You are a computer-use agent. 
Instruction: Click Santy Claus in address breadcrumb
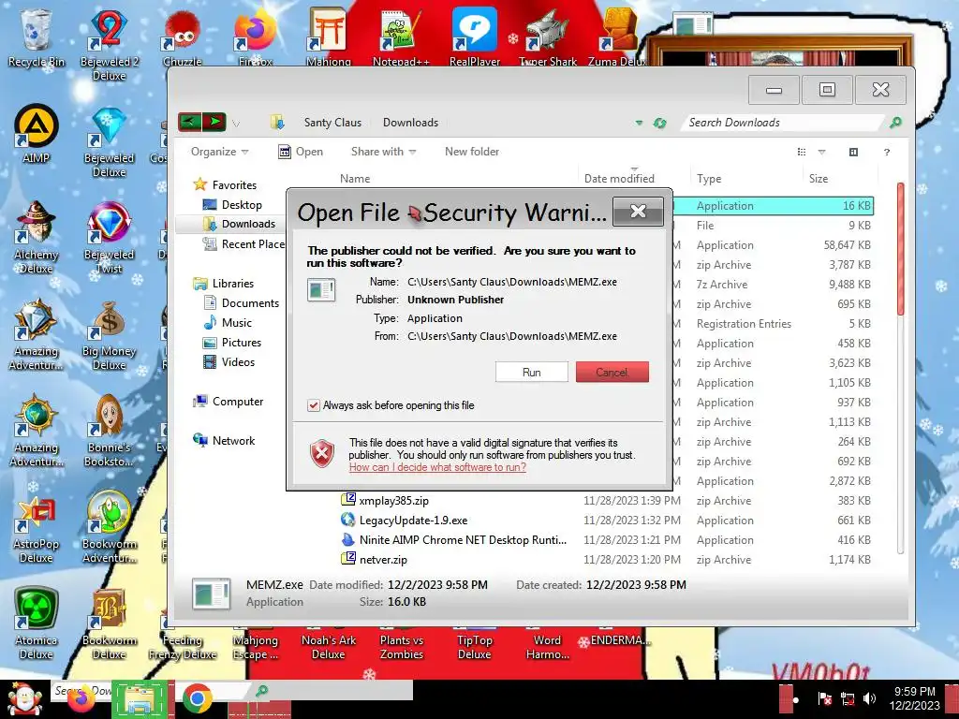[x=332, y=123]
